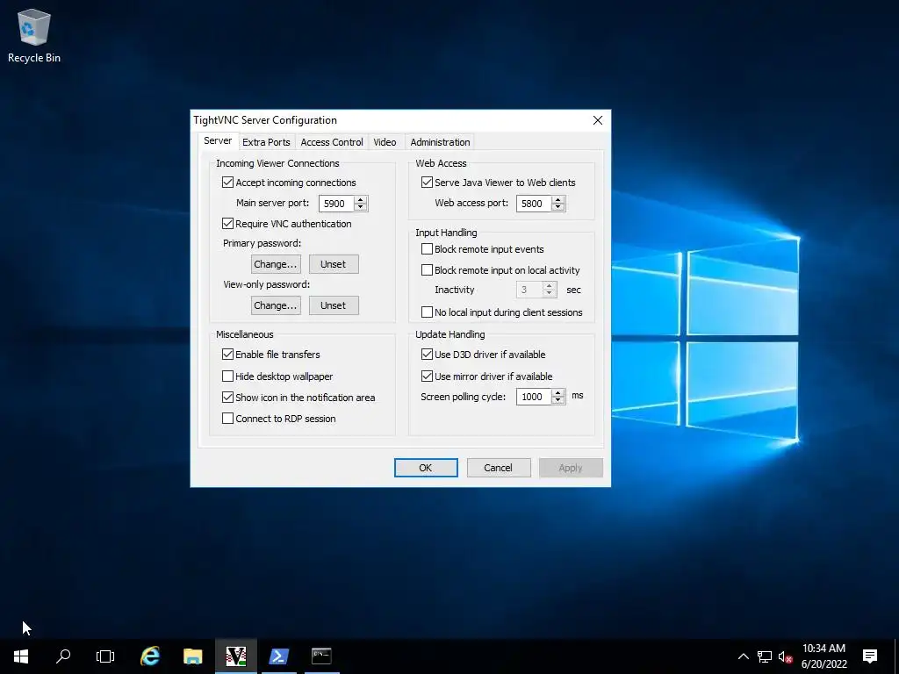Switch to the Video tab
This screenshot has height=674, width=899.
tap(385, 142)
